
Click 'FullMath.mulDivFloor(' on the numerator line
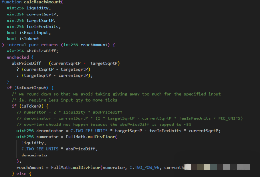click(92, 137)
